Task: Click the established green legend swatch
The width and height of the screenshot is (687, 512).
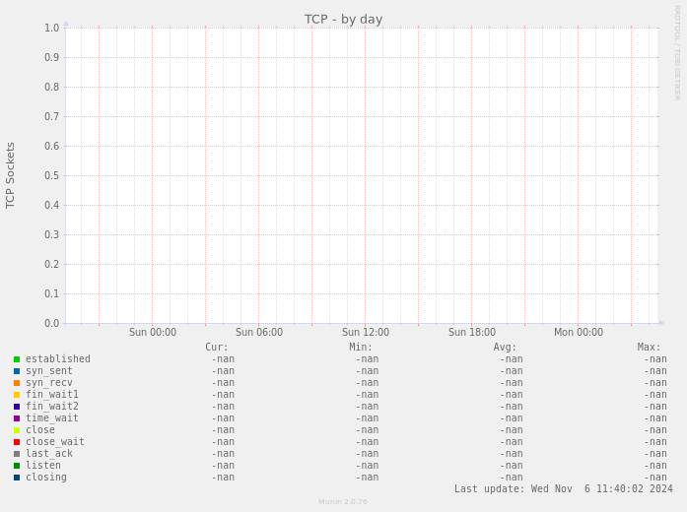Action: [17, 359]
